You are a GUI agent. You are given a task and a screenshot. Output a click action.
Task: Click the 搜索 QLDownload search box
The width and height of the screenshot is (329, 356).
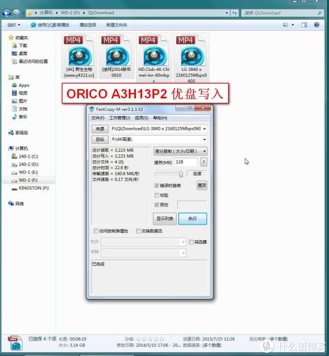point(282,13)
